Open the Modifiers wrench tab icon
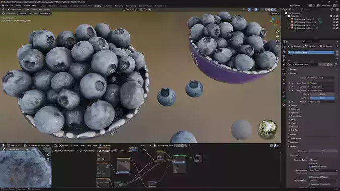 click(x=284, y=83)
